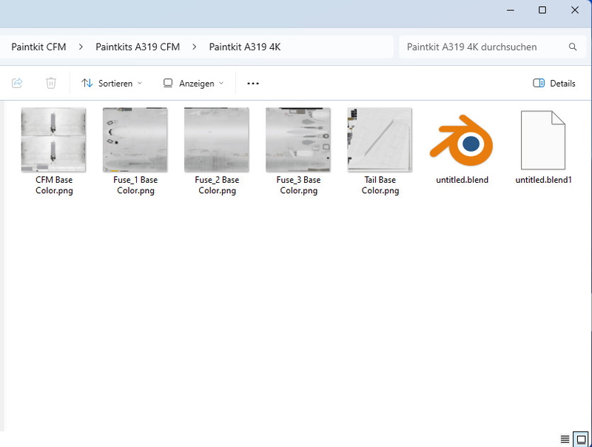Maximize the File Explorer window

coord(542,10)
